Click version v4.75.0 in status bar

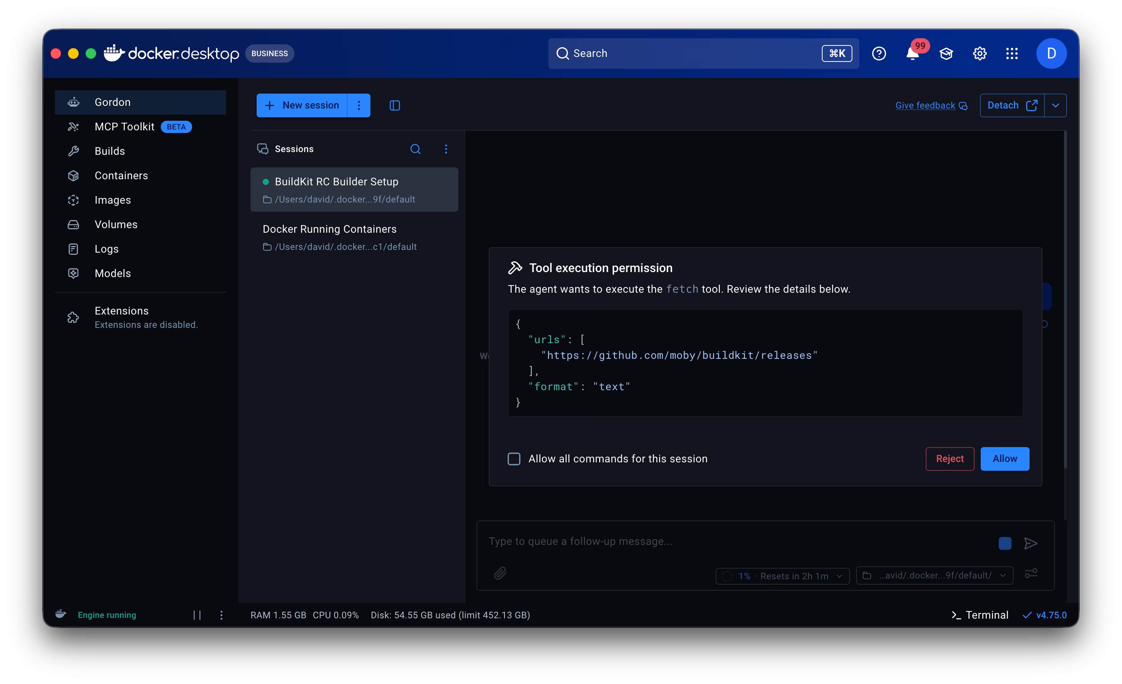pyautogui.click(x=1044, y=615)
